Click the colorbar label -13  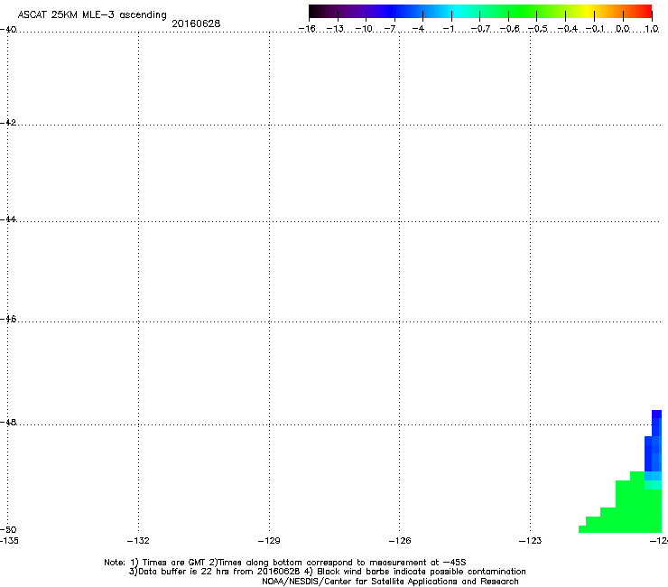click(x=335, y=29)
